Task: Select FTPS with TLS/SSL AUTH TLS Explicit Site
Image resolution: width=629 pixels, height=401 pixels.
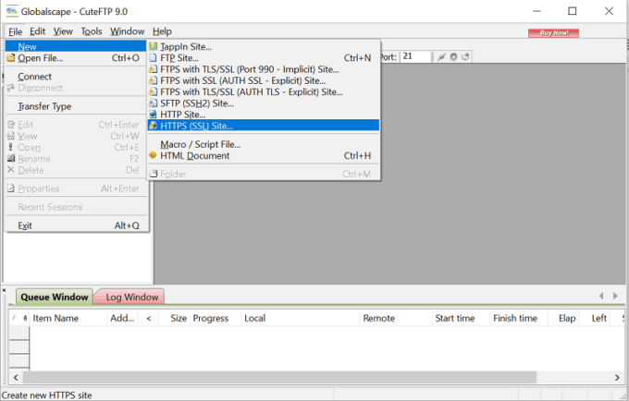Action: [264, 92]
